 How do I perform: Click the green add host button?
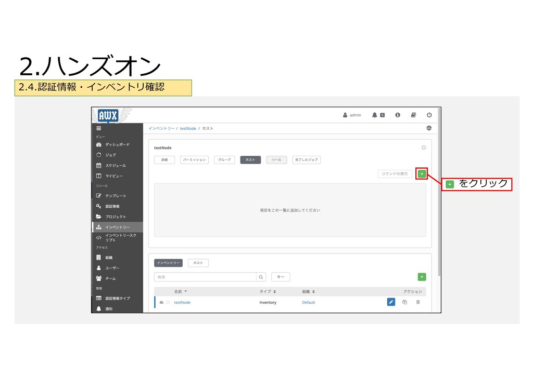tap(422, 173)
